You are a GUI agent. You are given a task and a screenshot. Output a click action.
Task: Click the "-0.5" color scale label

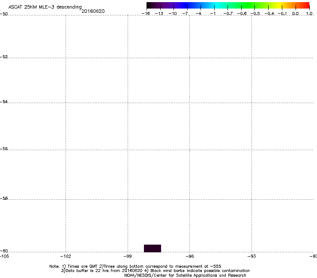pos(255,14)
